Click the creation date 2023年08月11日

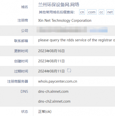(x=51, y=61)
